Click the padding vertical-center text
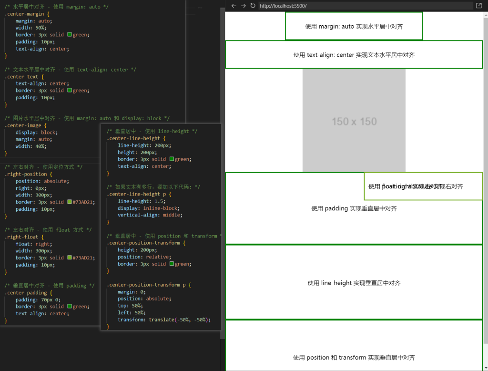 coord(354,208)
